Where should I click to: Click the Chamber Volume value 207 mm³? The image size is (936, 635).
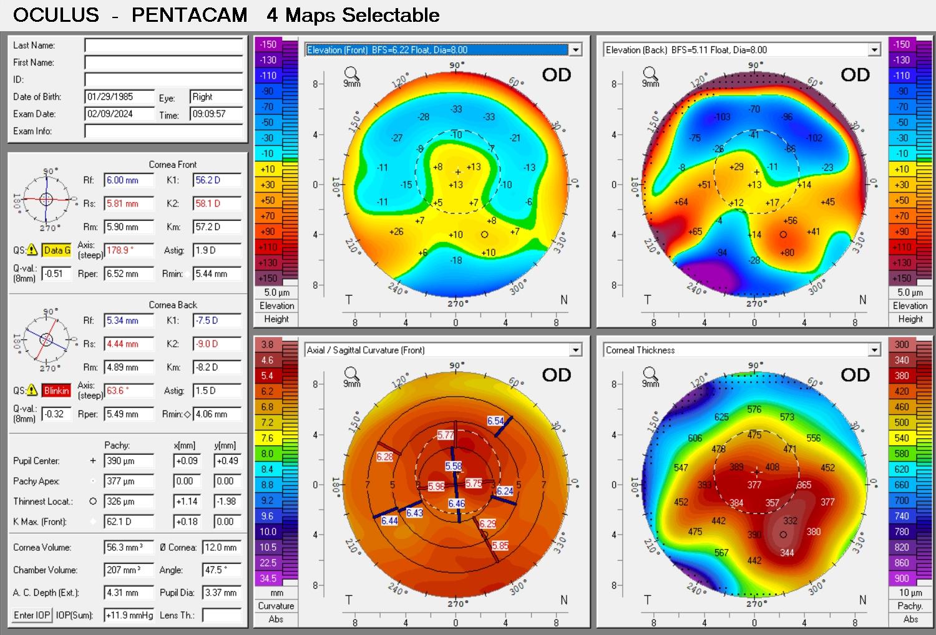[x=129, y=570]
